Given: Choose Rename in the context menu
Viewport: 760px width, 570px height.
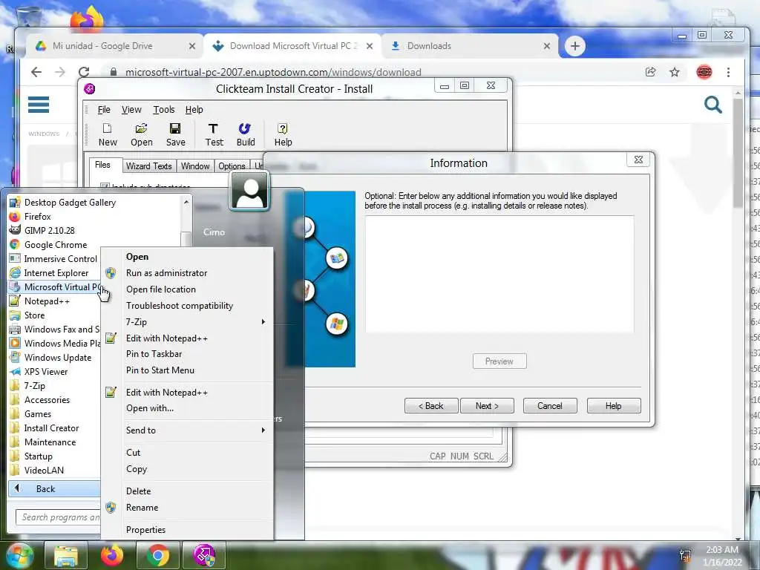Looking at the screenshot, I should pyautogui.click(x=187, y=508).
